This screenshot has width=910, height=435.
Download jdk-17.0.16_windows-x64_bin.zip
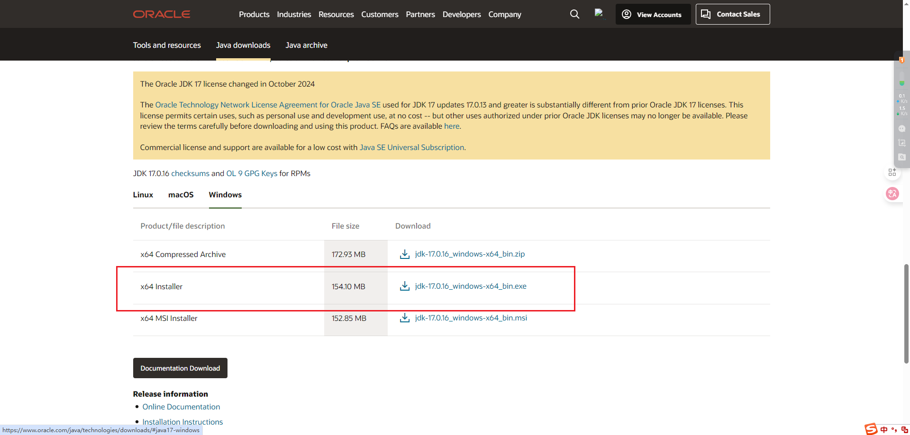click(x=470, y=254)
